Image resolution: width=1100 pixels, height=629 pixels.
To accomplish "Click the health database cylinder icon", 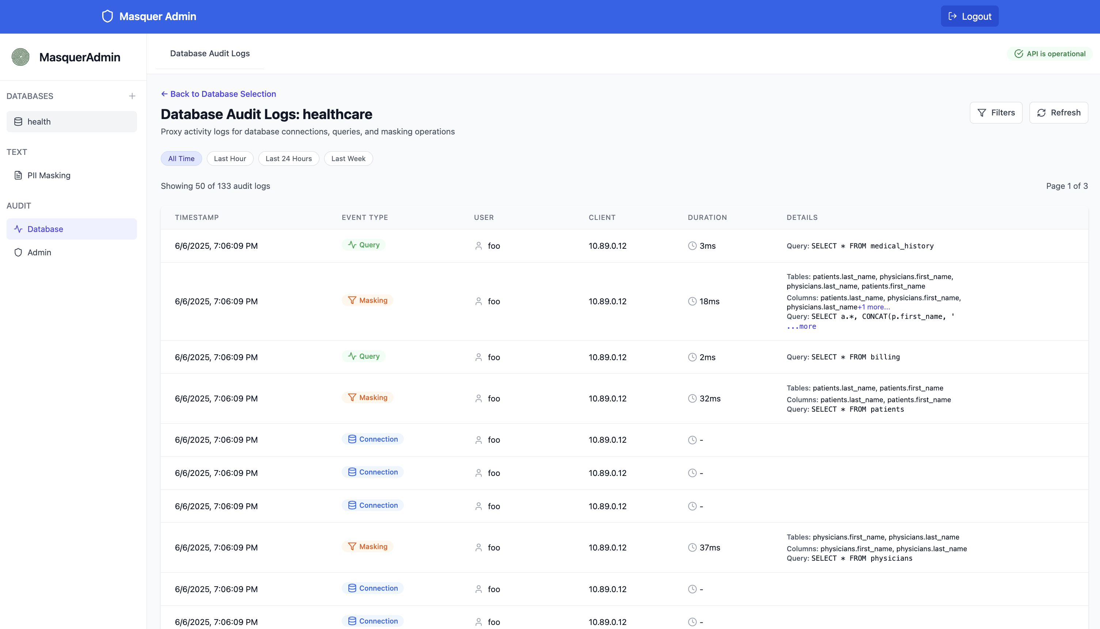I will [x=18, y=121].
